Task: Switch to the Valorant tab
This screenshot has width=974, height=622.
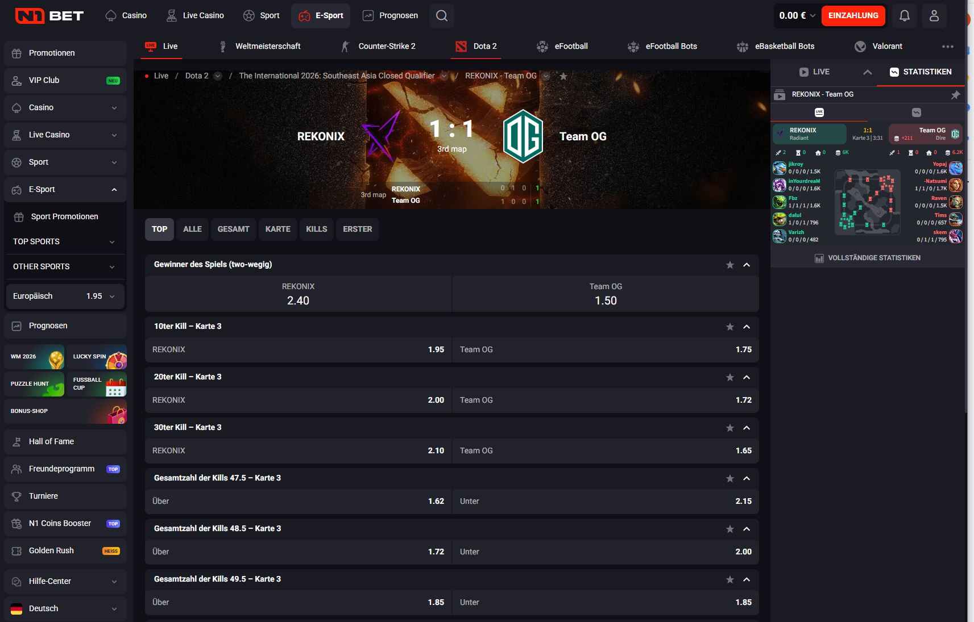Action: click(x=878, y=47)
